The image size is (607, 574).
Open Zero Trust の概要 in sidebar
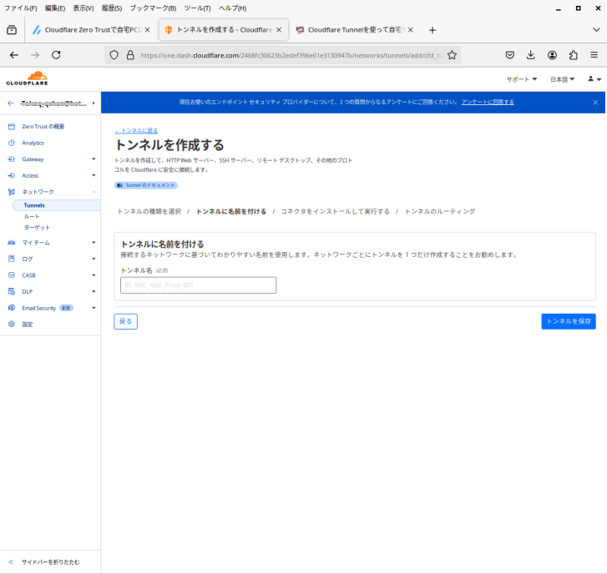[x=43, y=127]
